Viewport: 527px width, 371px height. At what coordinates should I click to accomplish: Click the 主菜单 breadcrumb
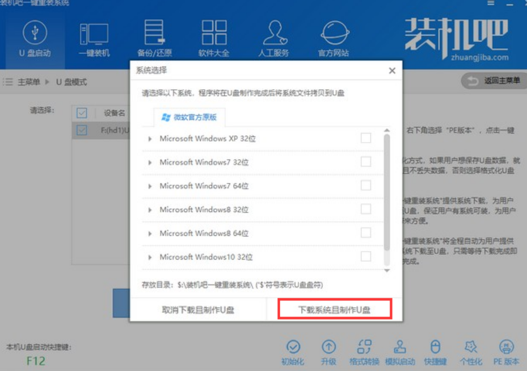tap(29, 82)
